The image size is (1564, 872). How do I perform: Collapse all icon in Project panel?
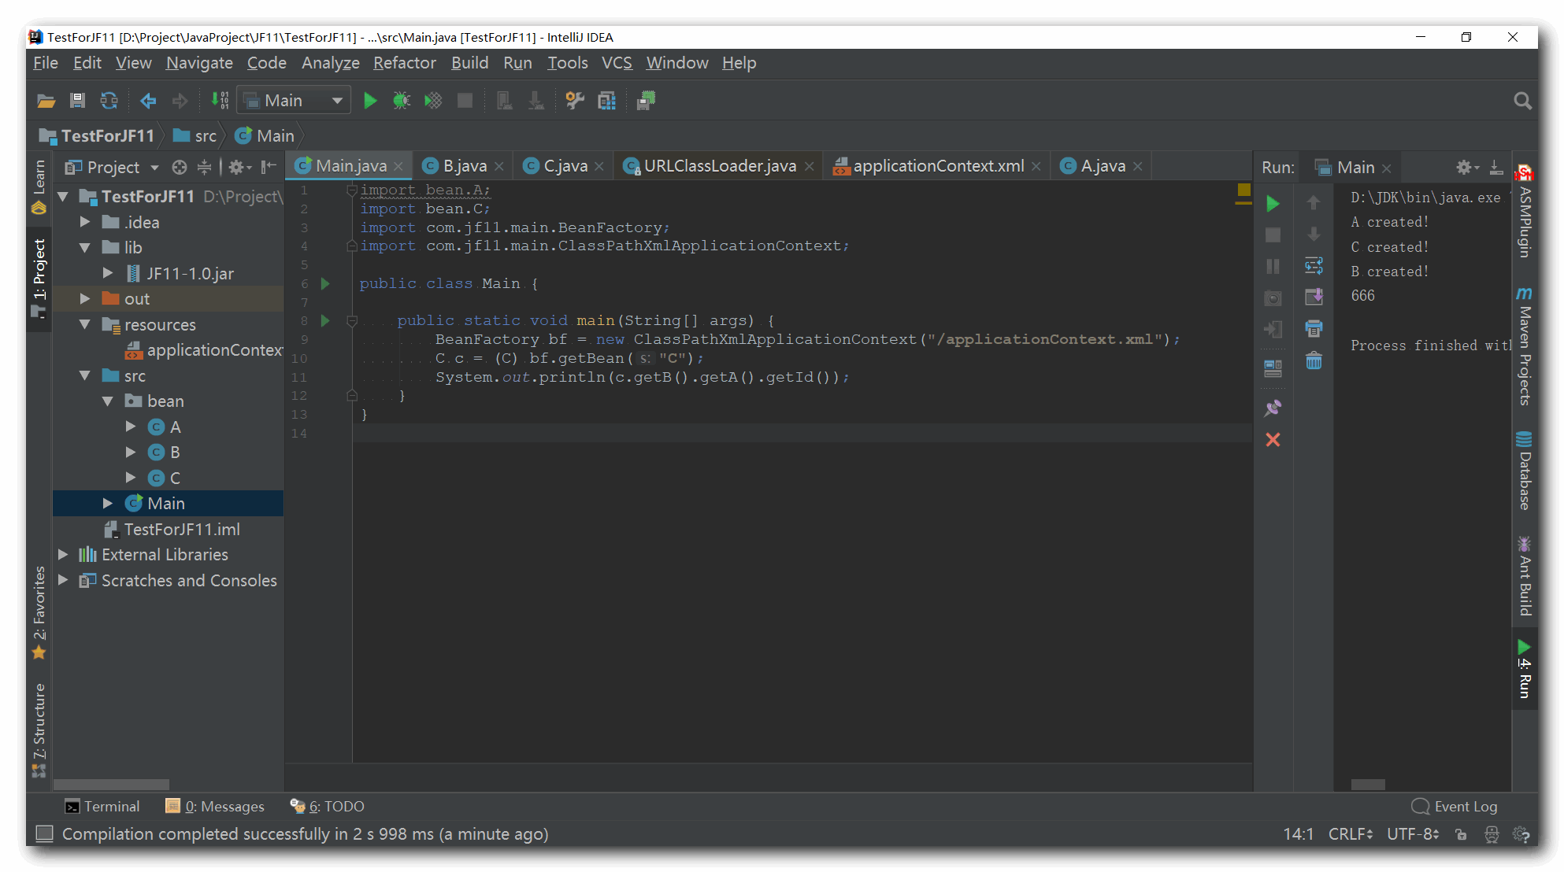(204, 167)
